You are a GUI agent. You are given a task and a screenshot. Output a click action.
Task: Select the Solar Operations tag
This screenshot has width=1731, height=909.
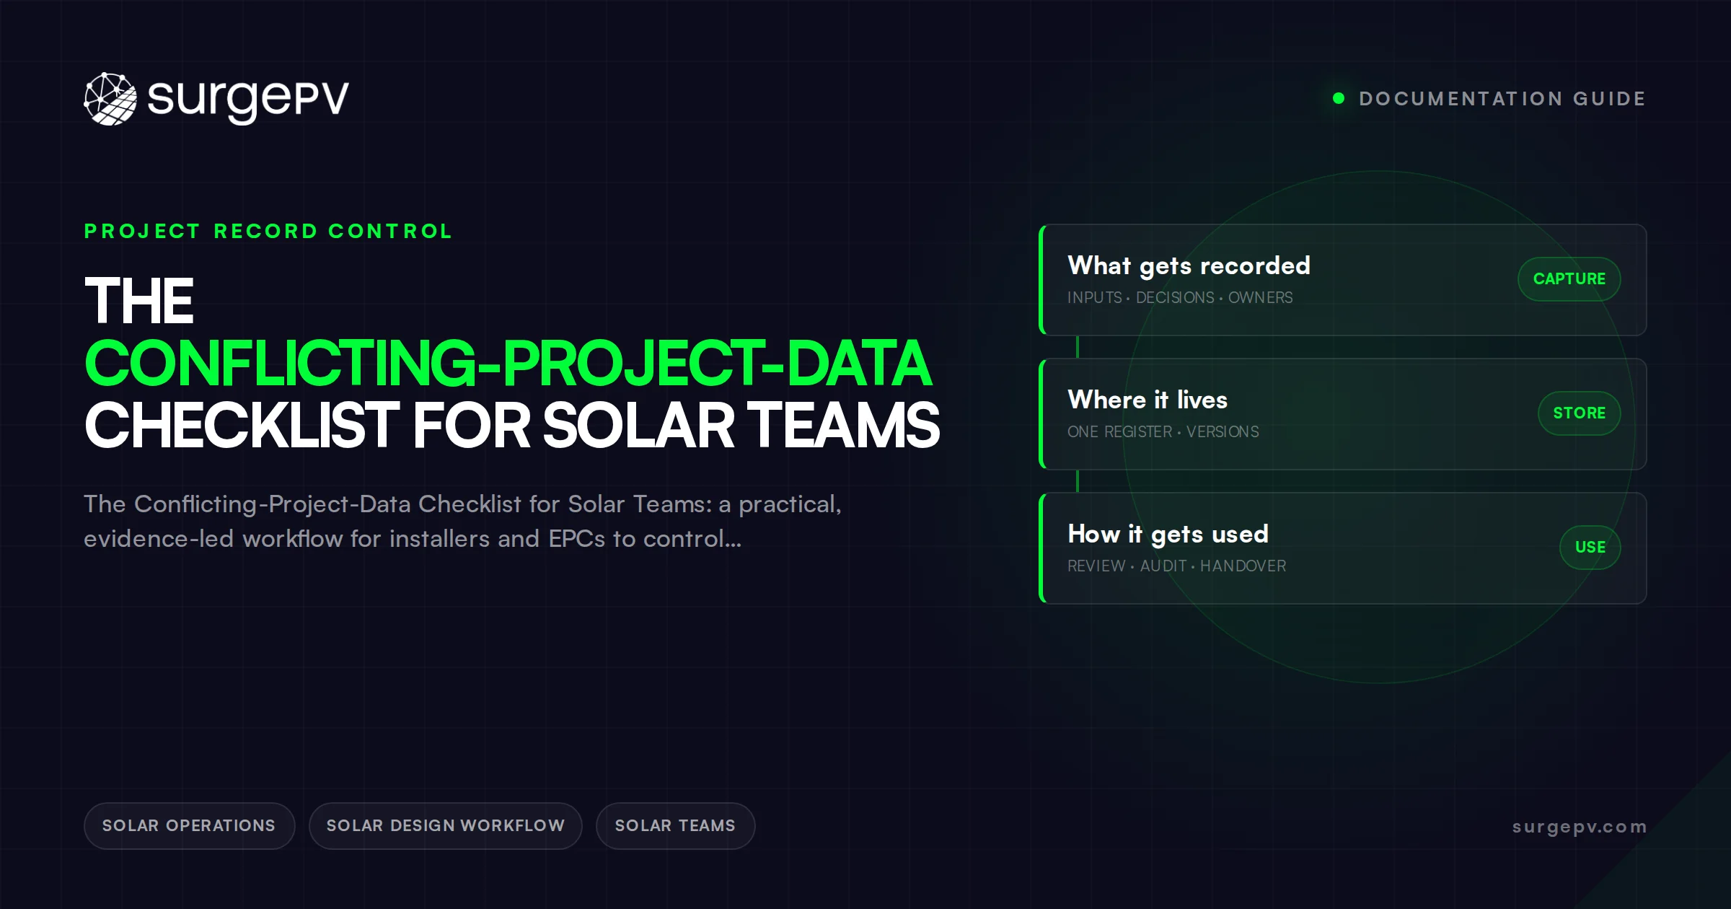pos(189,826)
